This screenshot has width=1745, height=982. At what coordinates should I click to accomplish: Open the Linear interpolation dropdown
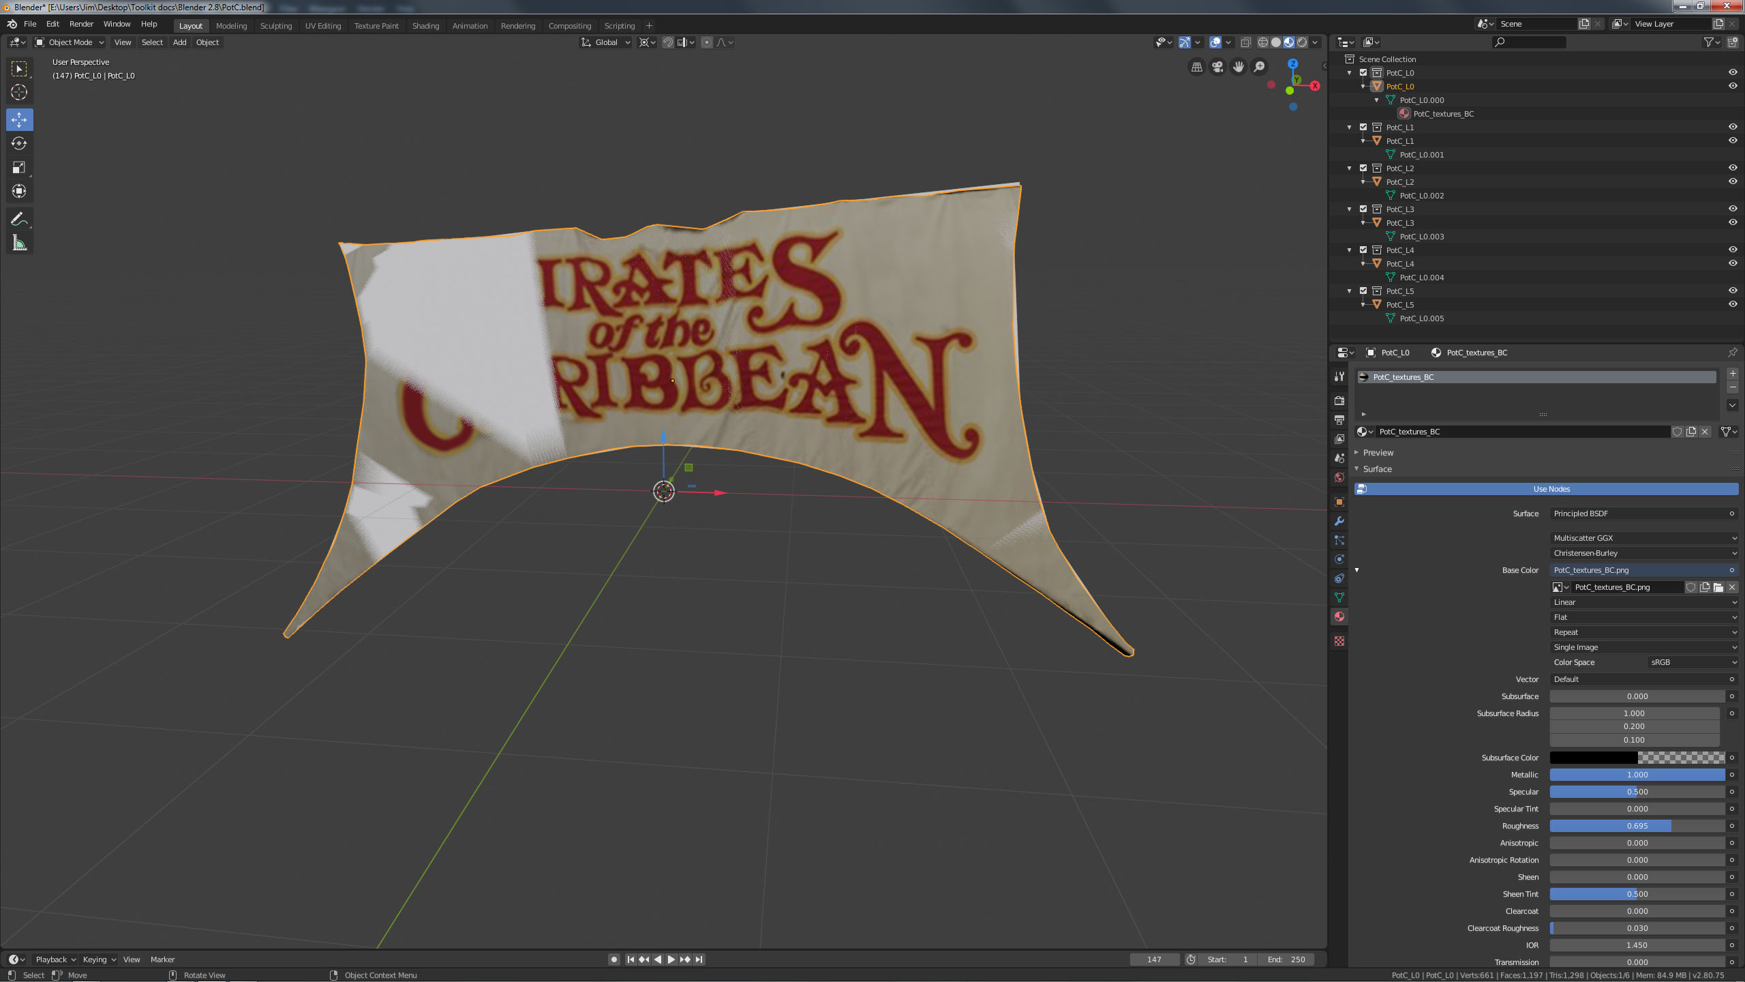coord(1644,602)
